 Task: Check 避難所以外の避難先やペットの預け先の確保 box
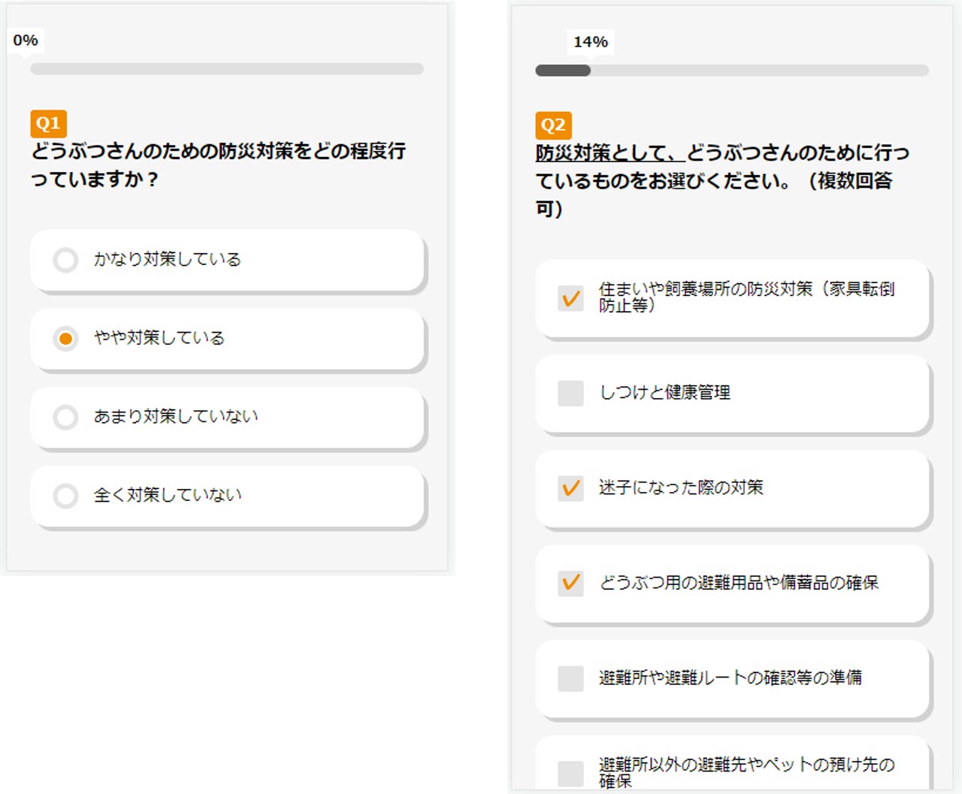(571, 773)
